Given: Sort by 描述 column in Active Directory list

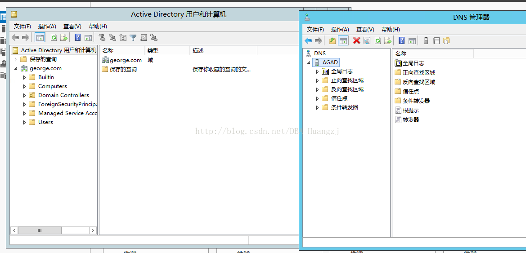Looking at the screenshot, I should click(224, 51).
